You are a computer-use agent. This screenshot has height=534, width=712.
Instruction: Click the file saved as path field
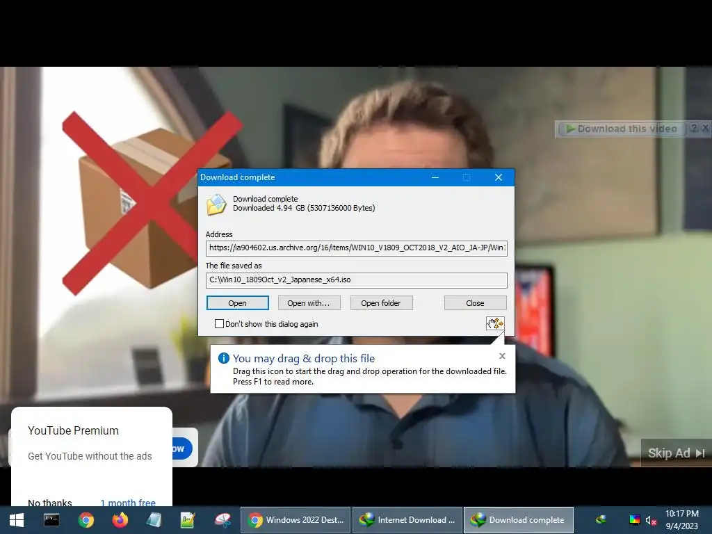(x=357, y=280)
